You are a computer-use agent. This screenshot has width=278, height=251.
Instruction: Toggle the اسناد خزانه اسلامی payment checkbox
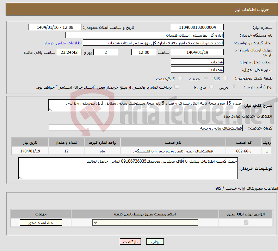177,87
